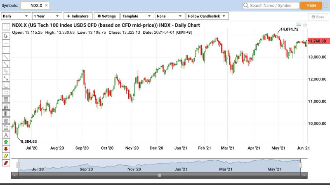Open the Template dropdown

pyautogui.click(x=137, y=16)
